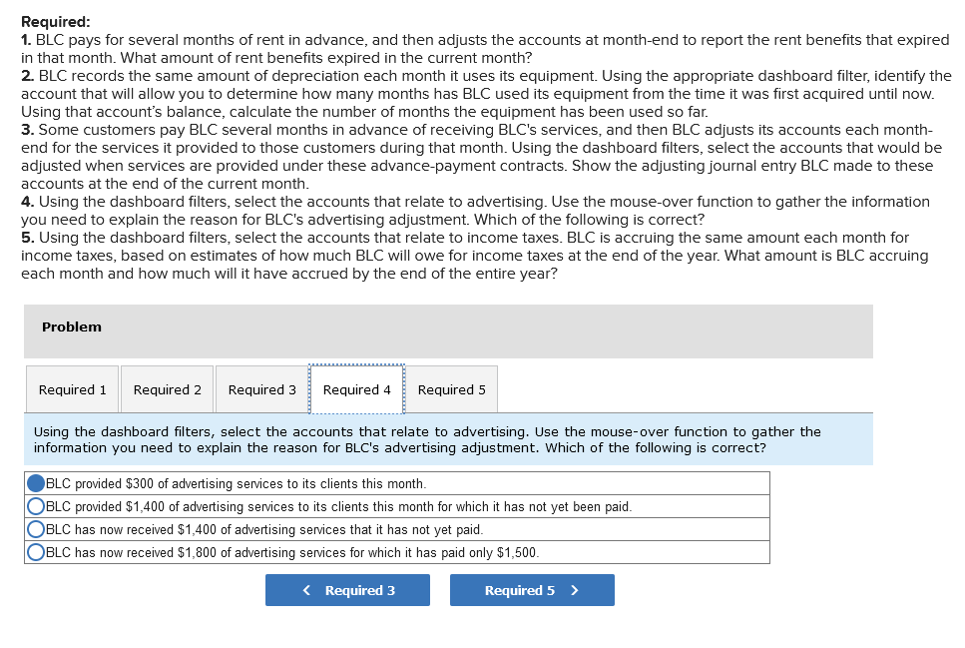Switch to the Required 2 tab
The image size is (965, 648).
pyautogui.click(x=166, y=389)
